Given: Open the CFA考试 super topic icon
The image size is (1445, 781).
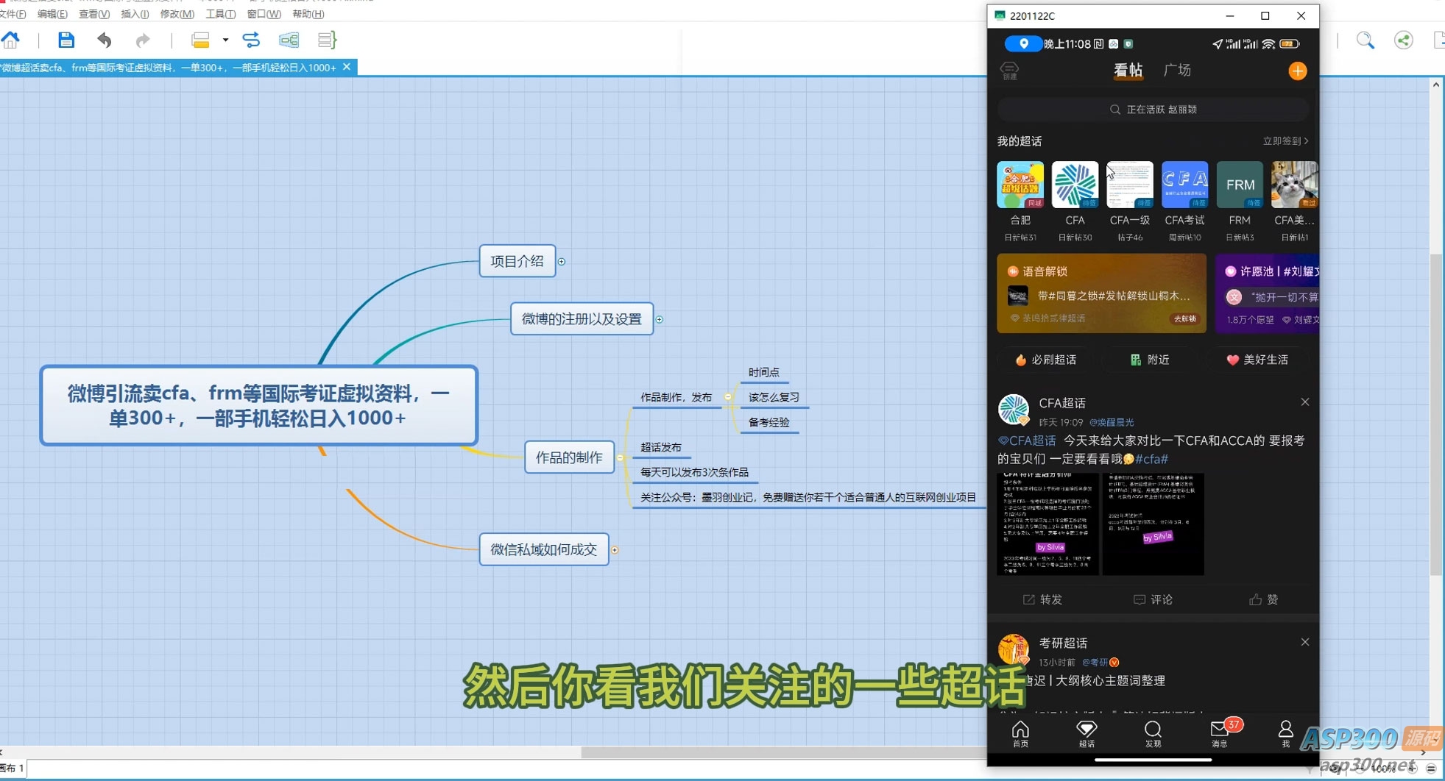Looking at the screenshot, I should click(1184, 185).
